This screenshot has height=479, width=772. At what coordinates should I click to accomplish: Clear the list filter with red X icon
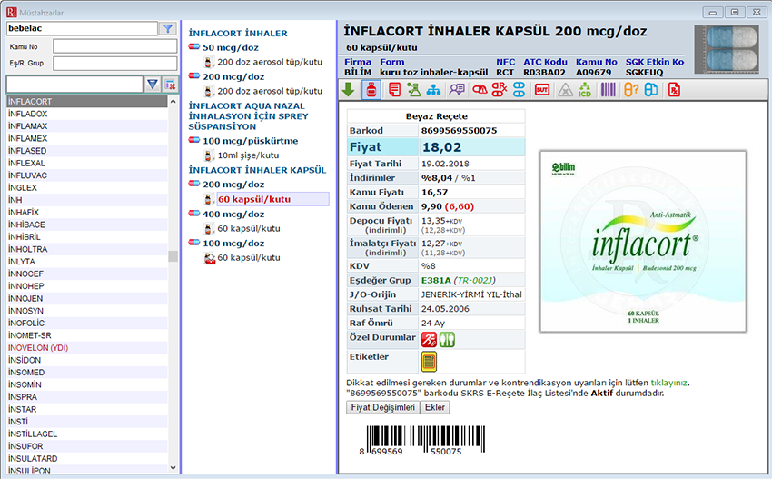tap(170, 85)
